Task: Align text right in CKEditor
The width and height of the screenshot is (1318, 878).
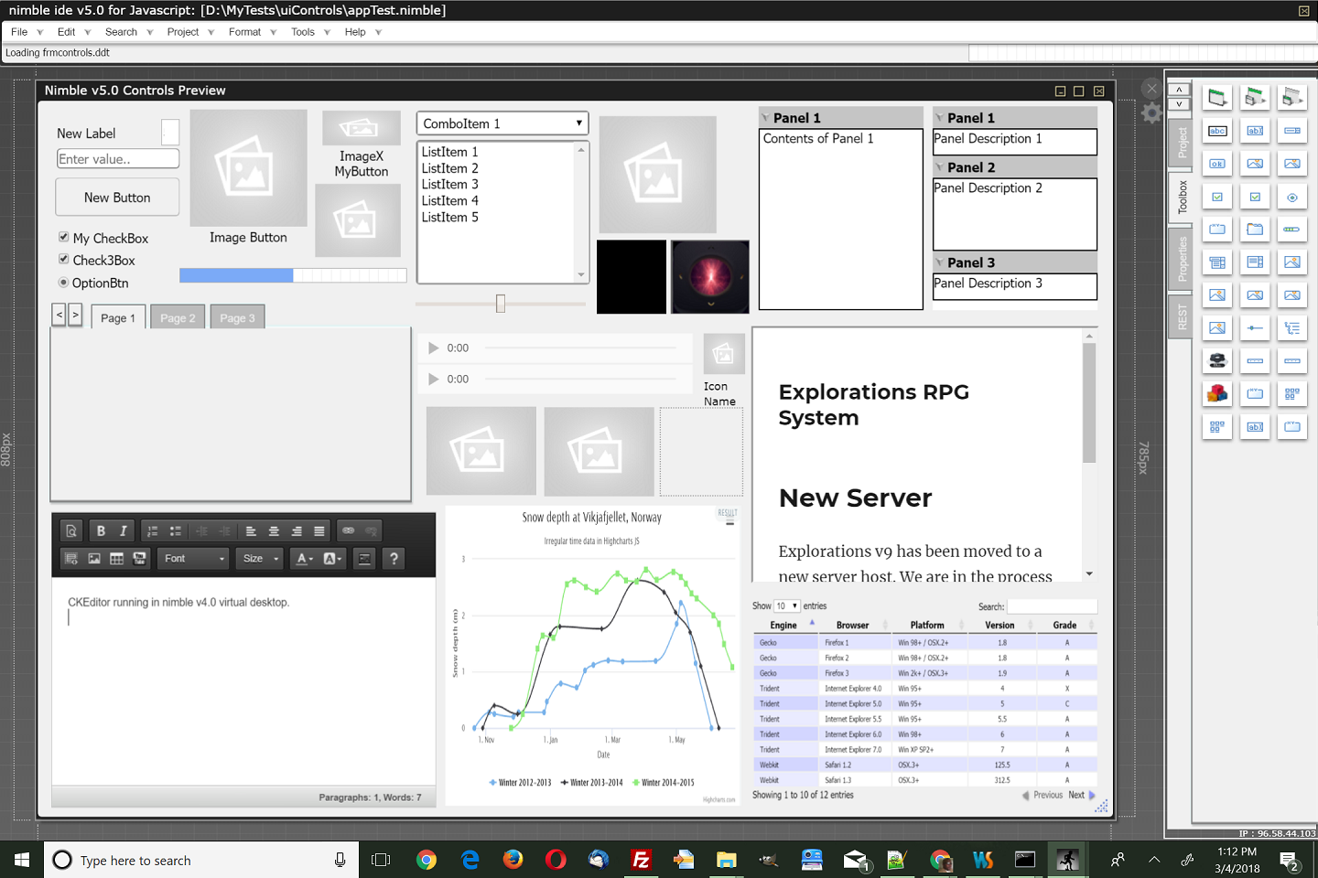Action: (297, 530)
